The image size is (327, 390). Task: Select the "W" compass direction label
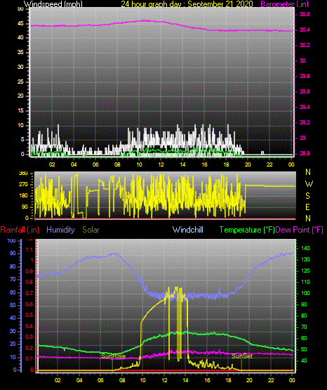coord(309,184)
